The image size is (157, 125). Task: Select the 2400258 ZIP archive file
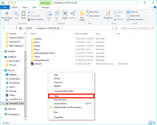pos(36,64)
